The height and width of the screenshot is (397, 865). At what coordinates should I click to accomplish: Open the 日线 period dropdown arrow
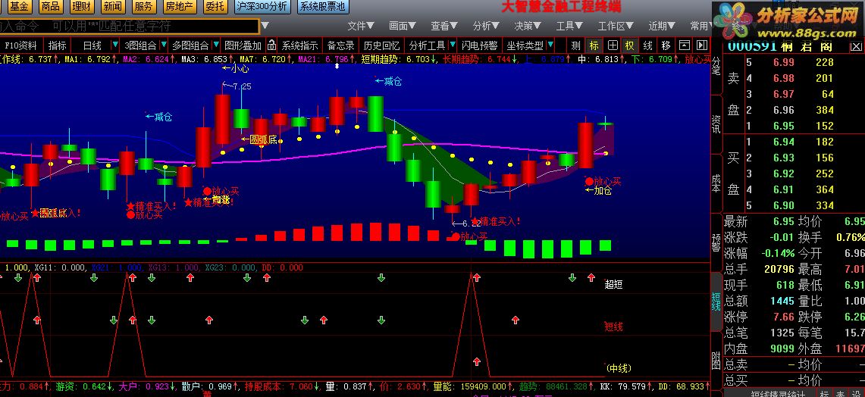[x=115, y=45]
